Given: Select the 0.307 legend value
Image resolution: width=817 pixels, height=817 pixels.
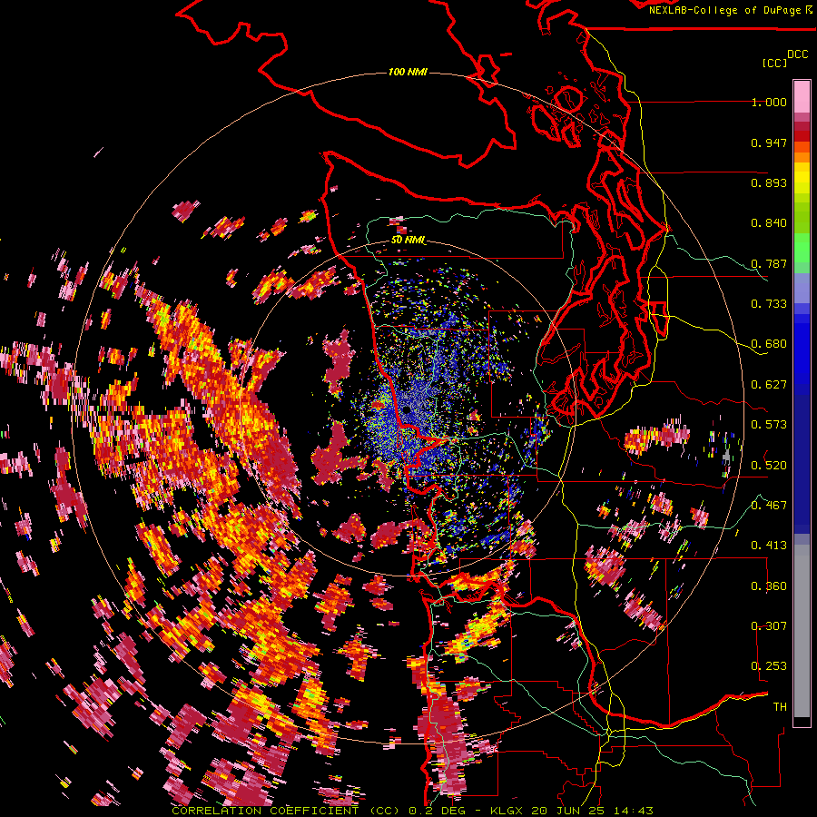Looking at the screenshot, I should point(769,626).
